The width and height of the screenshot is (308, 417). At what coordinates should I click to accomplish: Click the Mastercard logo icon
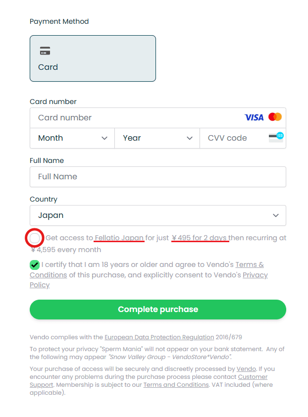[275, 117]
